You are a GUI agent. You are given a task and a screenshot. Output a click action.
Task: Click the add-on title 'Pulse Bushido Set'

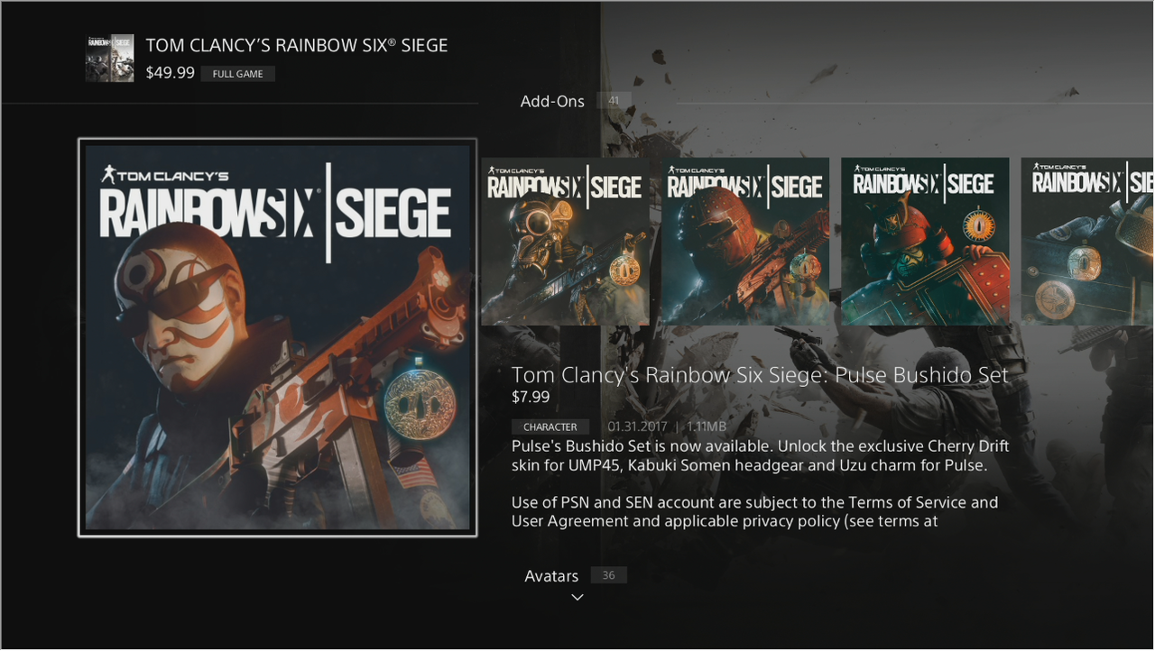[x=760, y=375]
